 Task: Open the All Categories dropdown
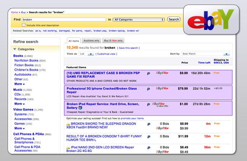[139, 20]
